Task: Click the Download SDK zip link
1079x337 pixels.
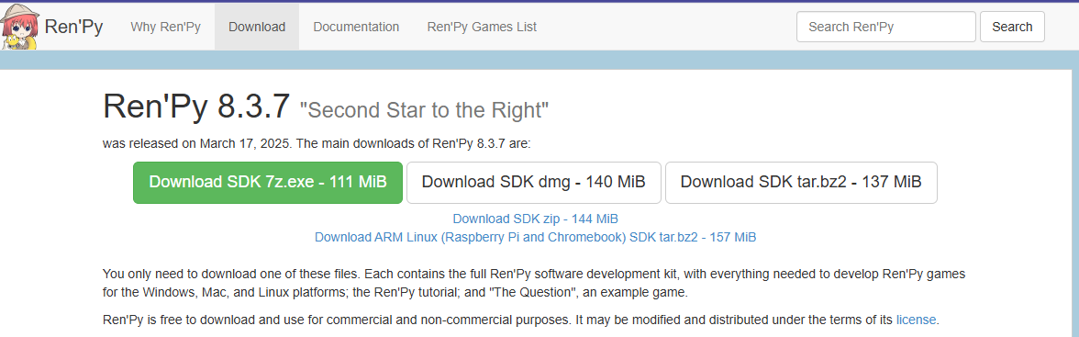Action: point(536,219)
